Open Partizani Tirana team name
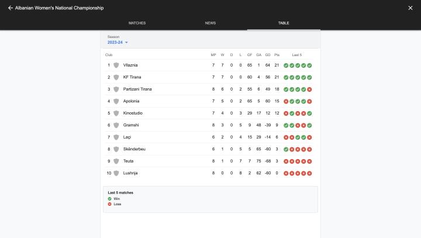Screen dimensions: 421x238 [x=137, y=89]
